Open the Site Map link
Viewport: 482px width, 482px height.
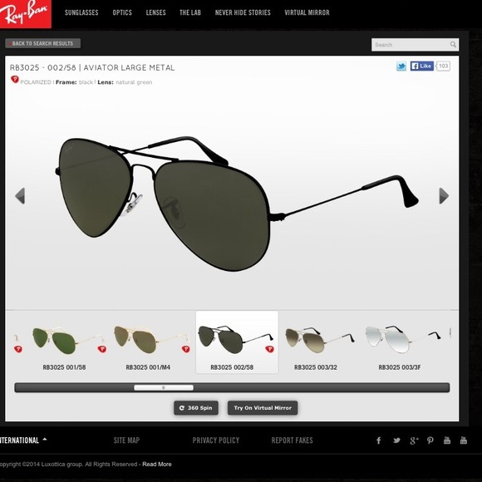(126, 440)
